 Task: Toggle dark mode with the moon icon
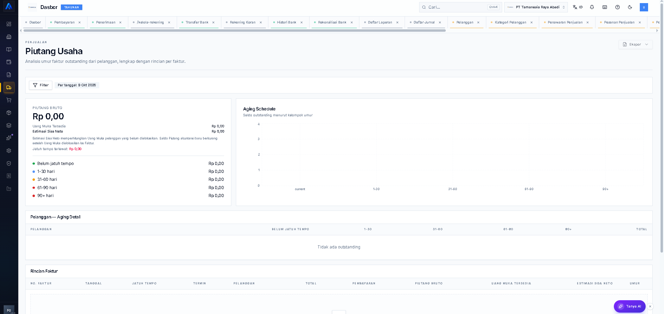(630, 7)
